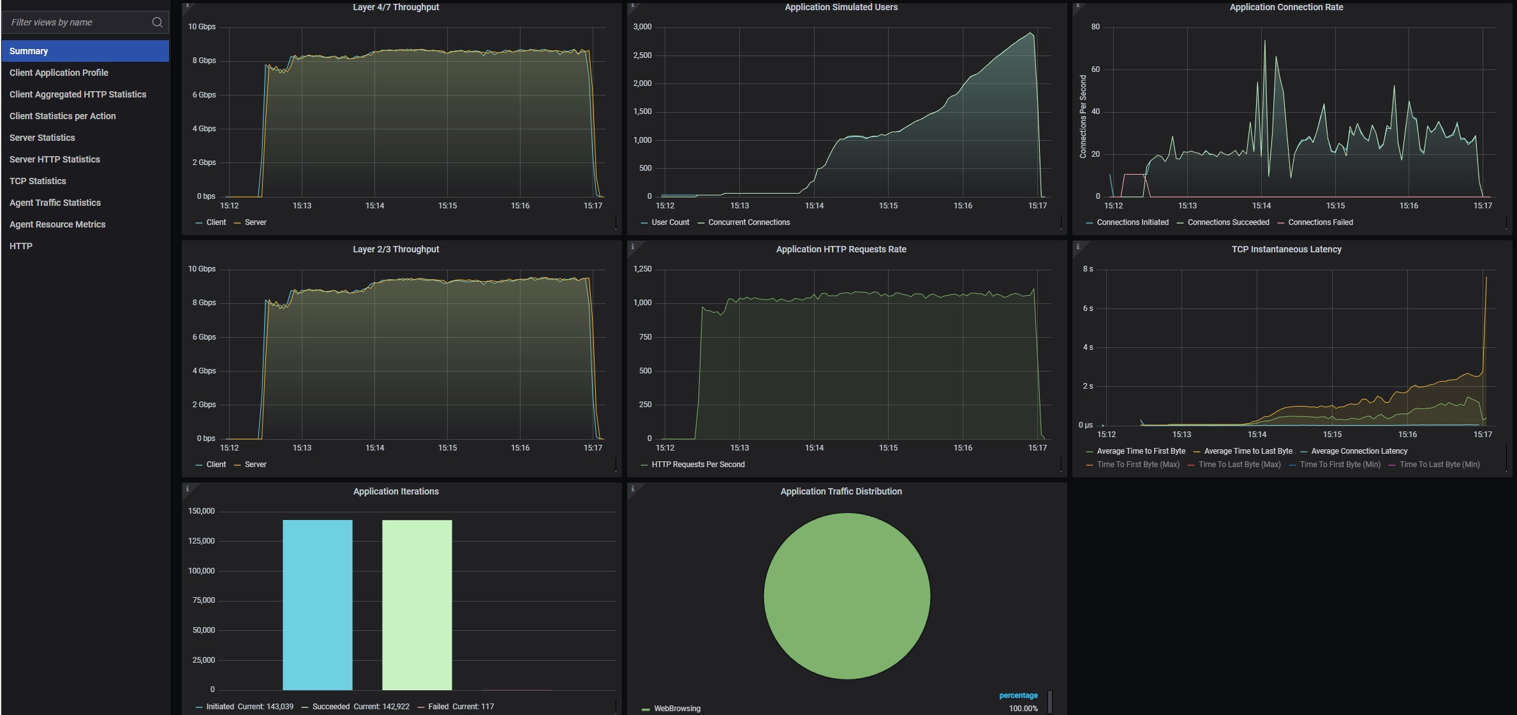Screen dimensions: 1517x715
Task: Toggle Concurrent Connections legend series visibility
Action: [748, 222]
